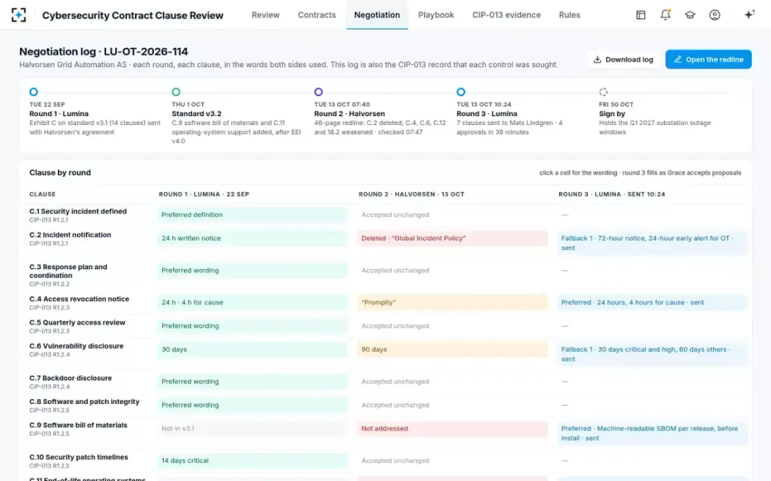Open the CIP-013 evidence tab
This screenshot has height=481, width=771.
click(506, 15)
